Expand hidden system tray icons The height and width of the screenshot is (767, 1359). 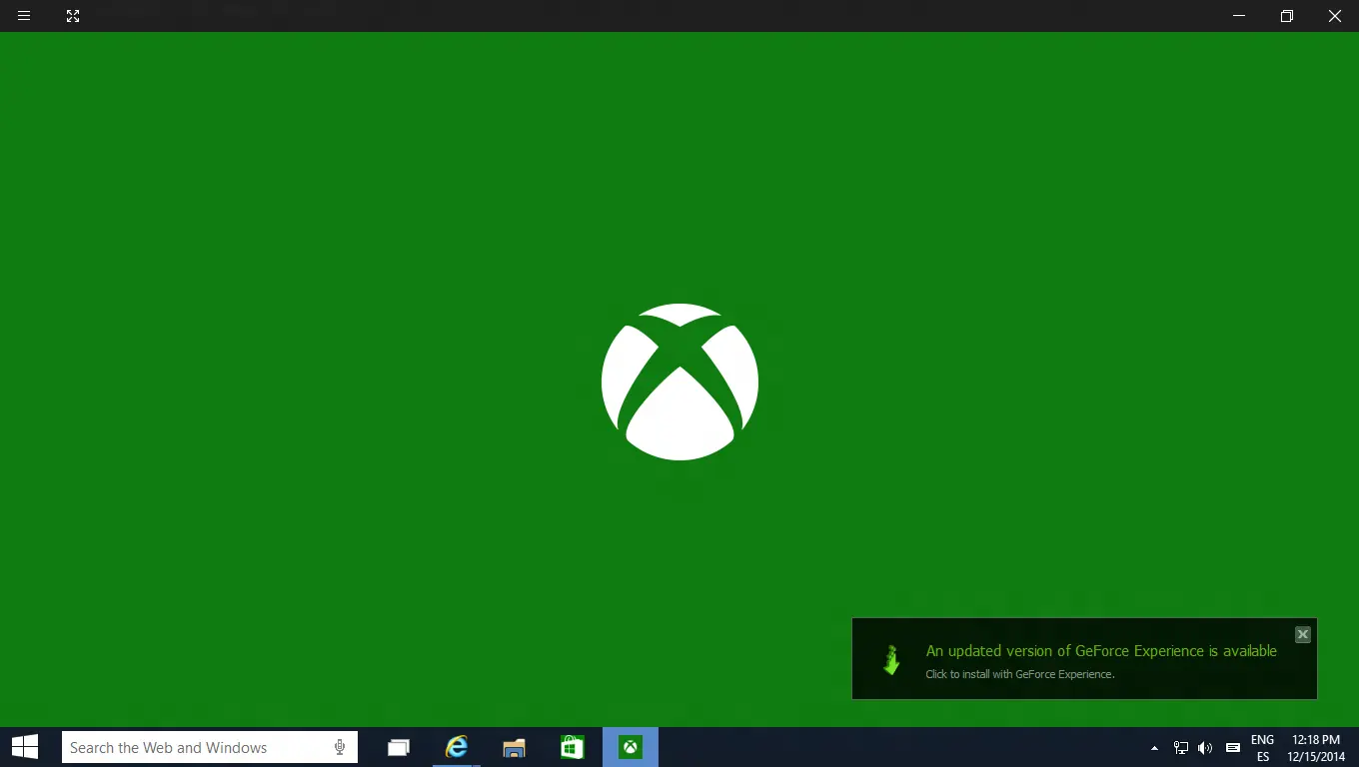click(x=1154, y=747)
